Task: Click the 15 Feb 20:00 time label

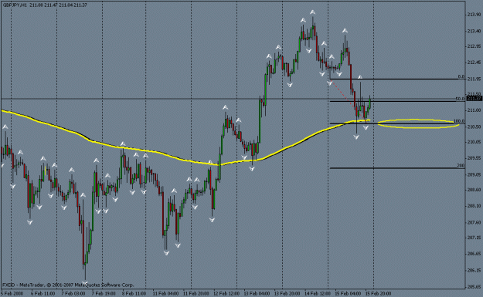Action: coord(379,293)
